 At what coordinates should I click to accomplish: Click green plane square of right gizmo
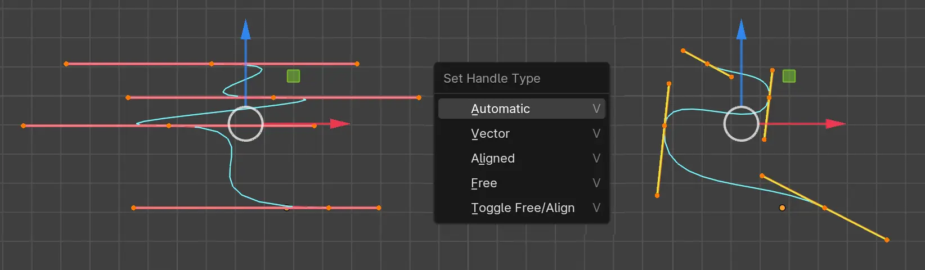point(789,76)
